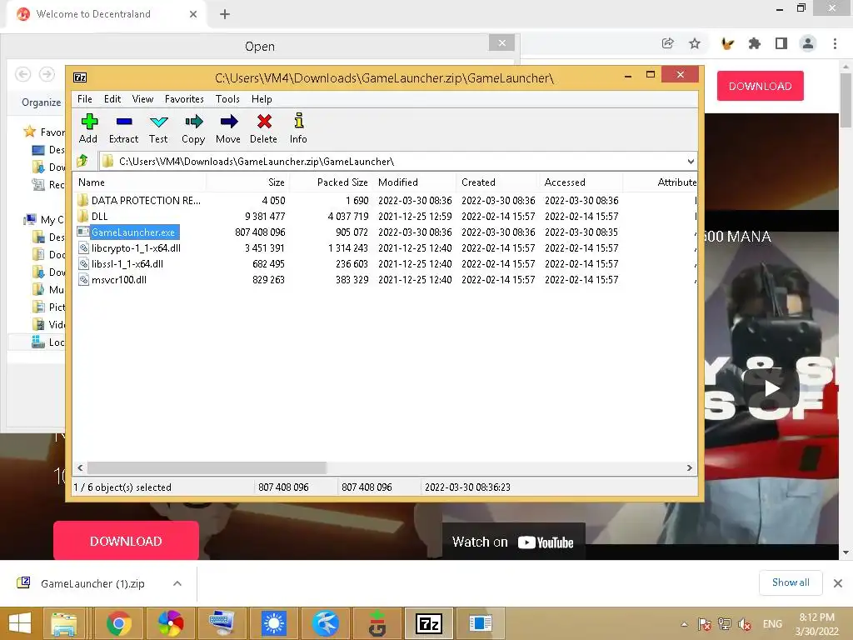
Task: Click the Extract toolbar icon
Action: [123, 122]
